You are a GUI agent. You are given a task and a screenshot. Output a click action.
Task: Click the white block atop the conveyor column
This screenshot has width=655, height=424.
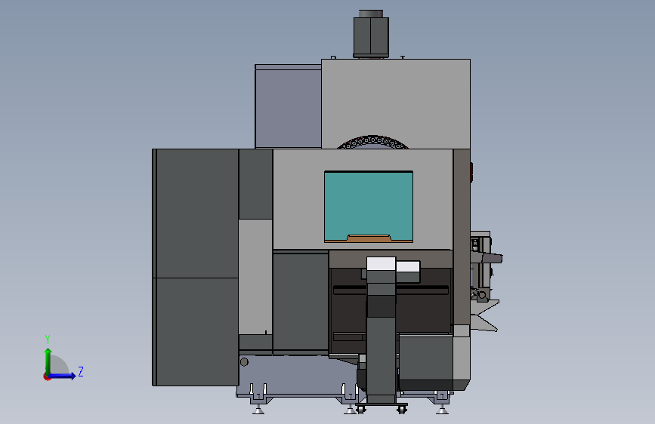(381, 263)
